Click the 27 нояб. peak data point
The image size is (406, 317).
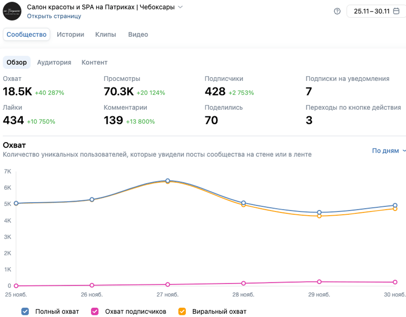click(168, 181)
